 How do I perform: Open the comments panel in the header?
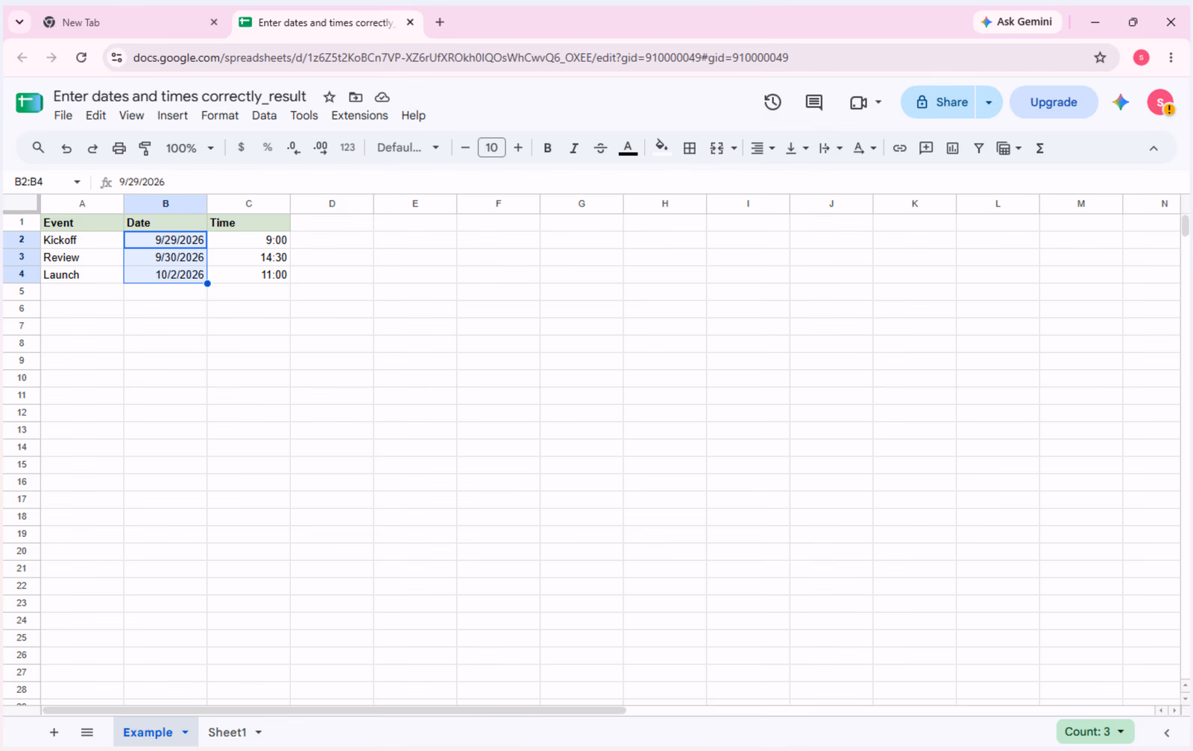pyautogui.click(x=814, y=102)
